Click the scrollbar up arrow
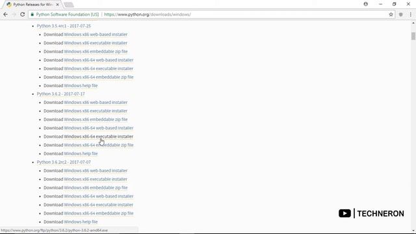This screenshot has width=416, height=234. (x=413, y=23)
